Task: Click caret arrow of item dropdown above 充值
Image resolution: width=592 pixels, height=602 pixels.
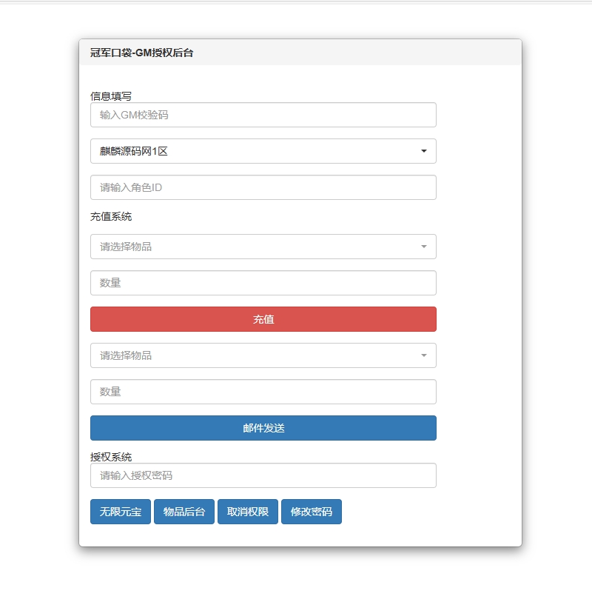Action: coord(424,247)
